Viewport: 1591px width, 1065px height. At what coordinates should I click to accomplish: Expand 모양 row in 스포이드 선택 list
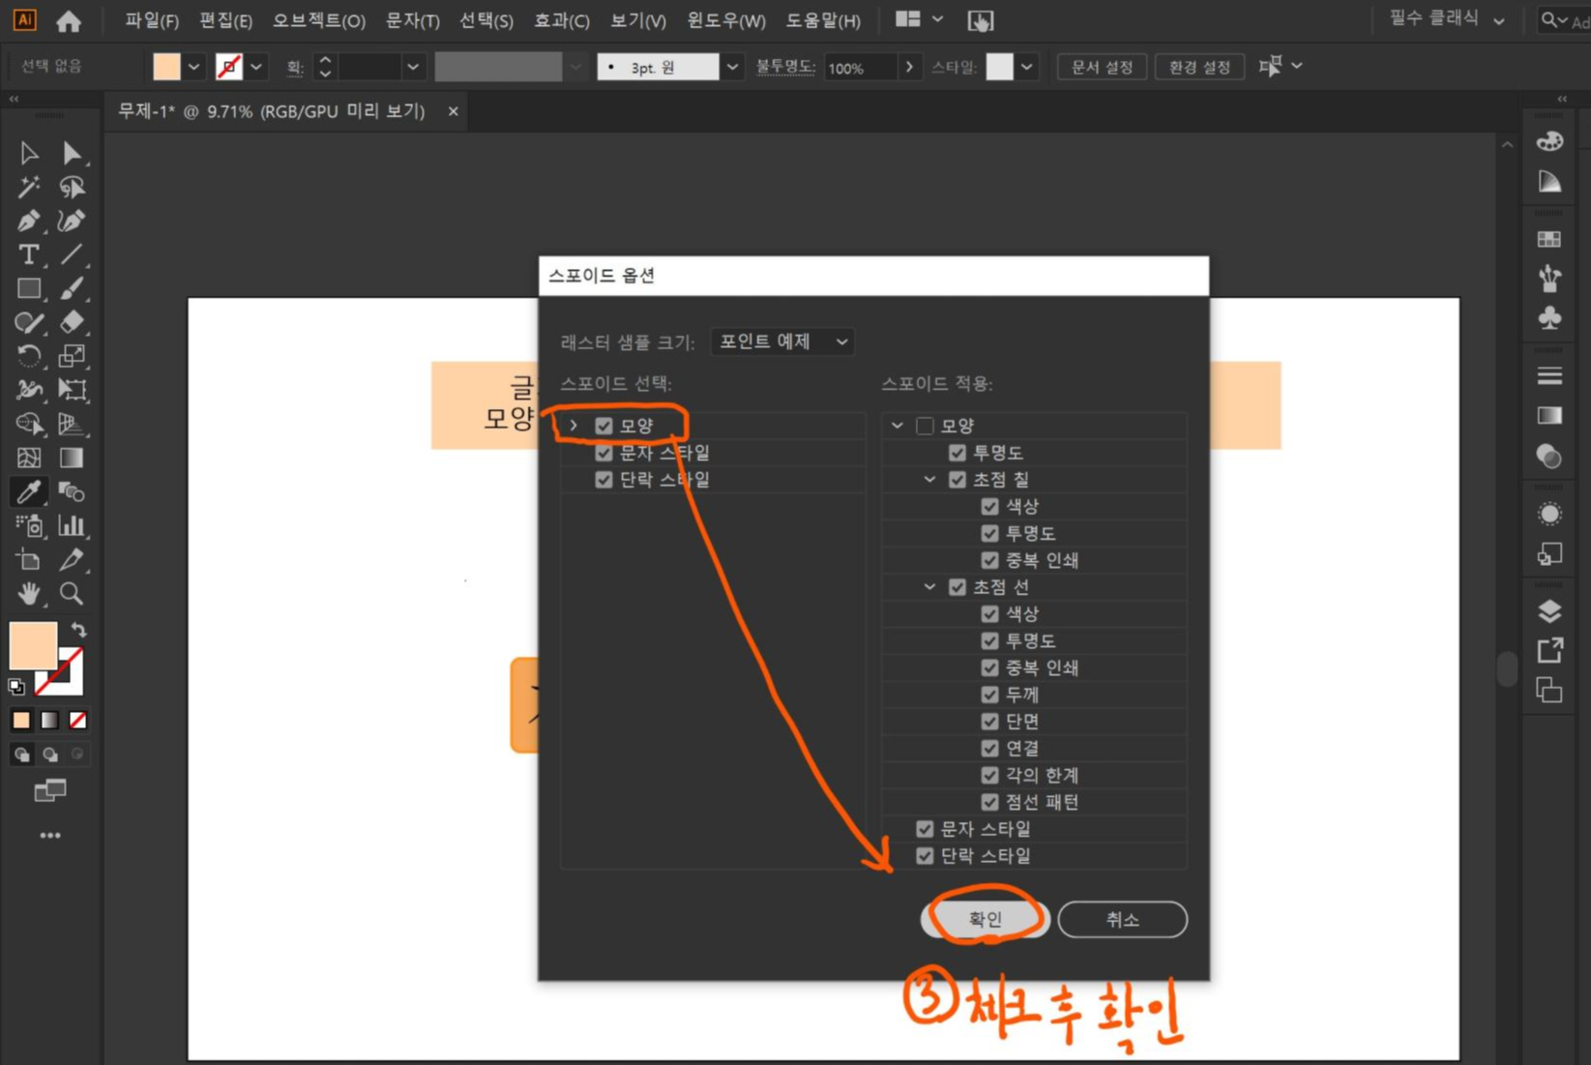pos(574,426)
